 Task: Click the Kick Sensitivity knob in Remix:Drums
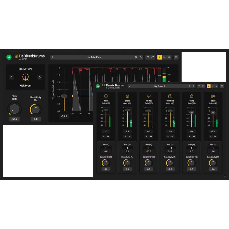coord(106,163)
